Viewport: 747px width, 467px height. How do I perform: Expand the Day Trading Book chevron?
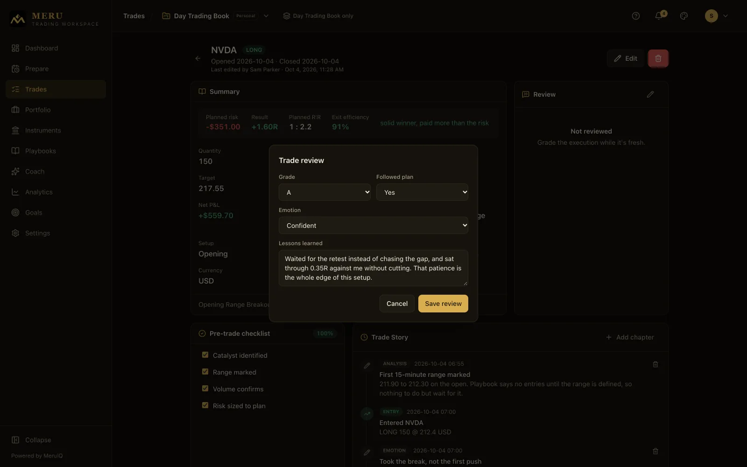pyautogui.click(x=266, y=16)
